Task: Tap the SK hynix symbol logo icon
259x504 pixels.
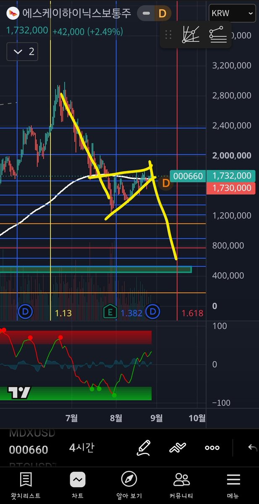Action: 13,13
